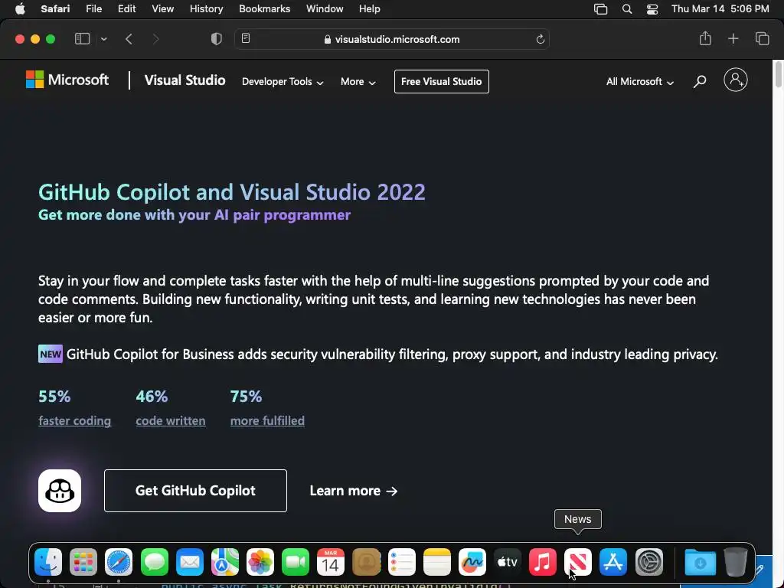Click the address bar URL field
Screen dimensions: 784x588
(392, 39)
